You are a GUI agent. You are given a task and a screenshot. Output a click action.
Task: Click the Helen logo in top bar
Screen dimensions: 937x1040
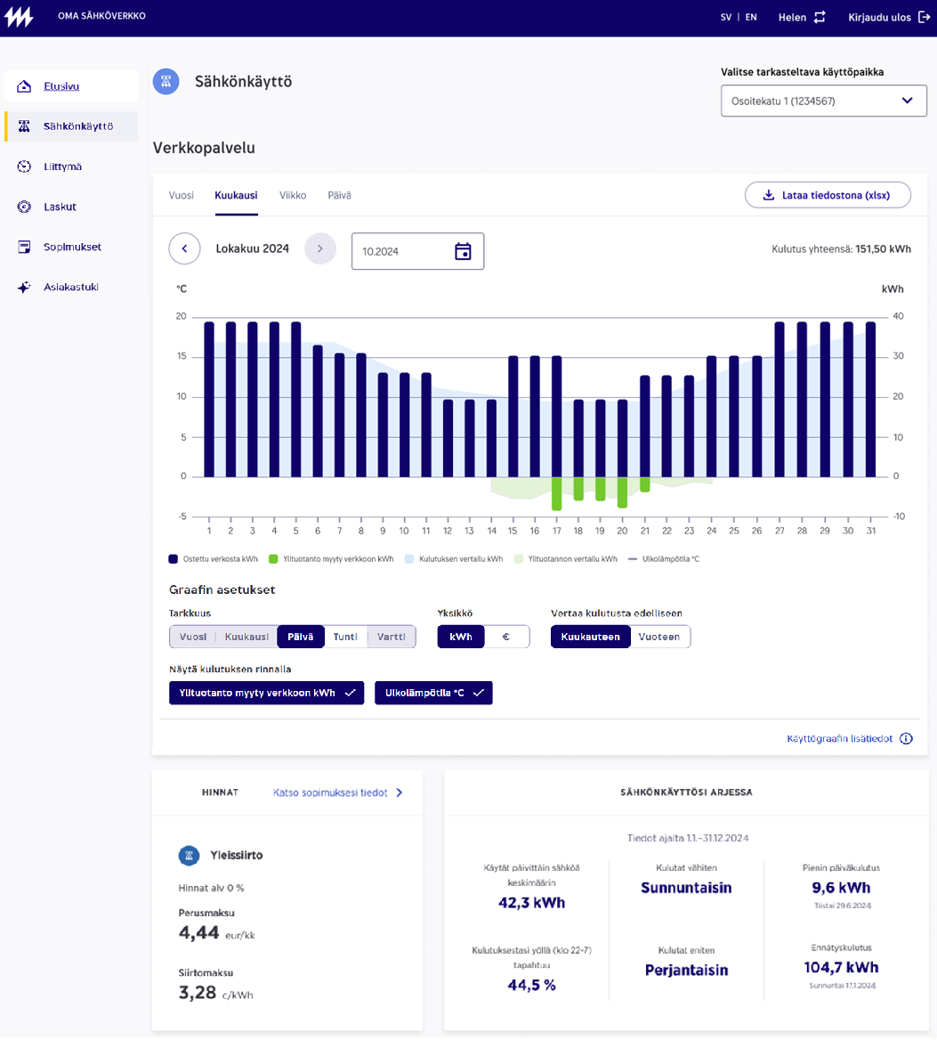coord(20,17)
